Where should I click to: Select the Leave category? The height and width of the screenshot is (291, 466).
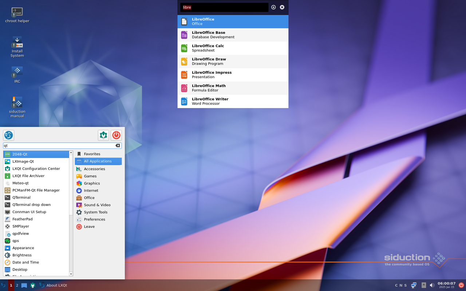pyautogui.click(x=98, y=227)
